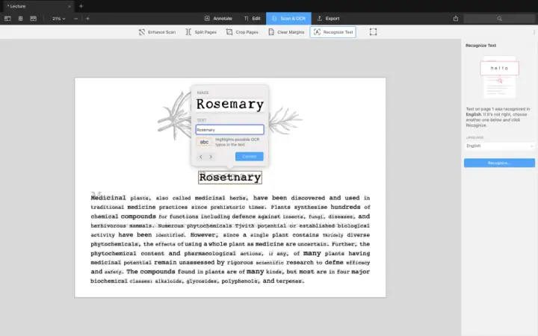Click the Correct button
The width and height of the screenshot is (538, 336).
tap(250, 156)
